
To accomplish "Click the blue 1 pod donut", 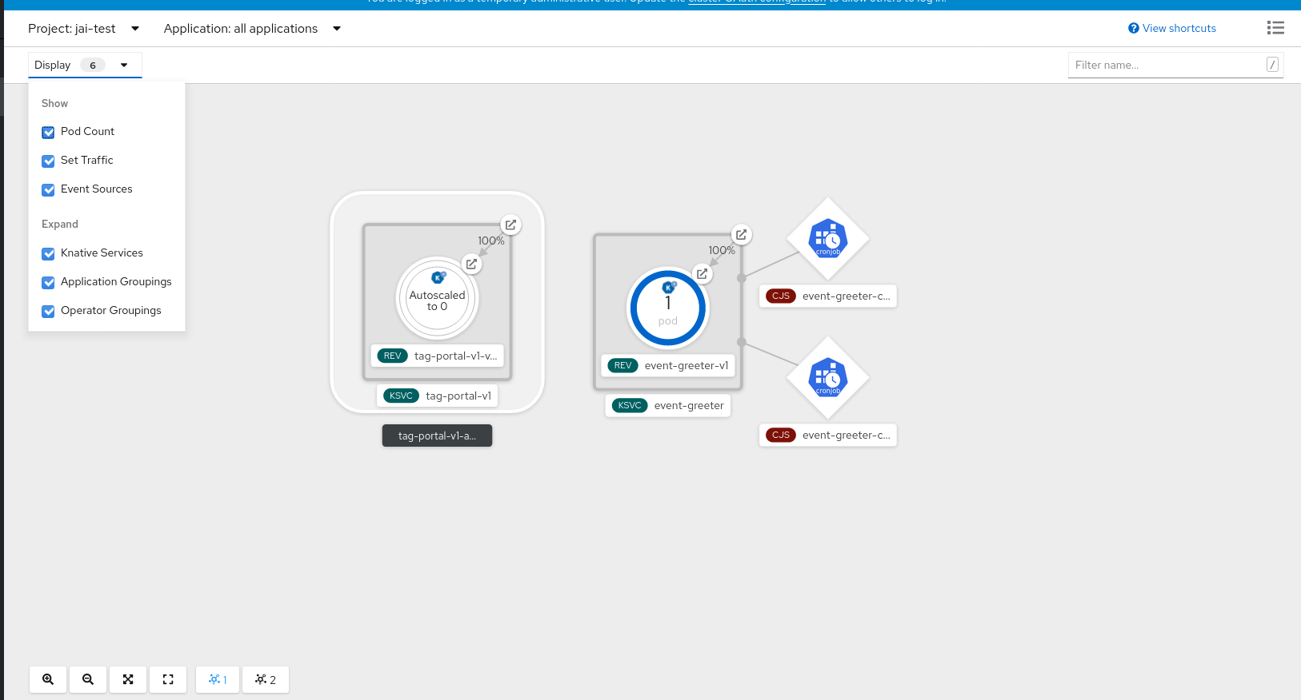I will (x=668, y=308).
